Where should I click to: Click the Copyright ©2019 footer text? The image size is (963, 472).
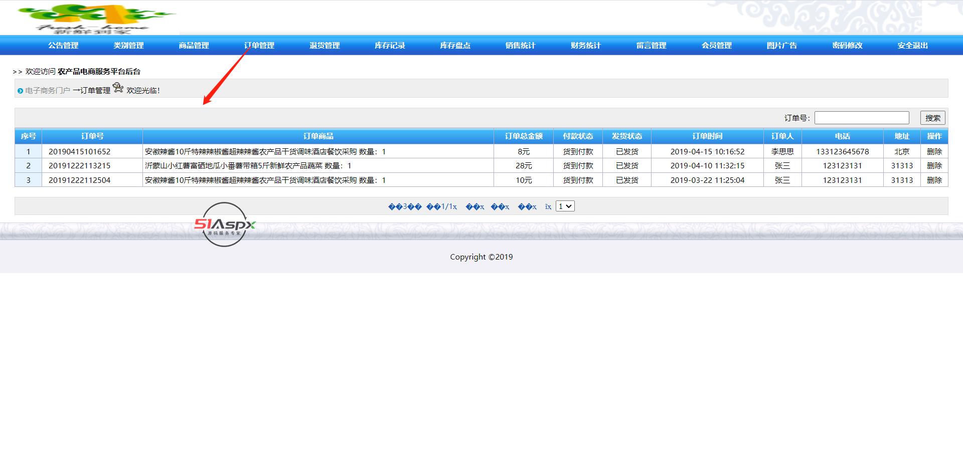coord(481,257)
